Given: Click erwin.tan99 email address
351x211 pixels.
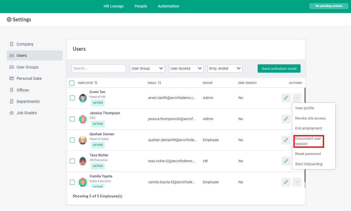Looking at the screenshot, I should tap(172, 98).
